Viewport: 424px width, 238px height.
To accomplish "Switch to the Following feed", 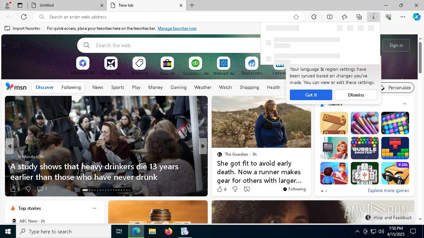I will point(71,87).
